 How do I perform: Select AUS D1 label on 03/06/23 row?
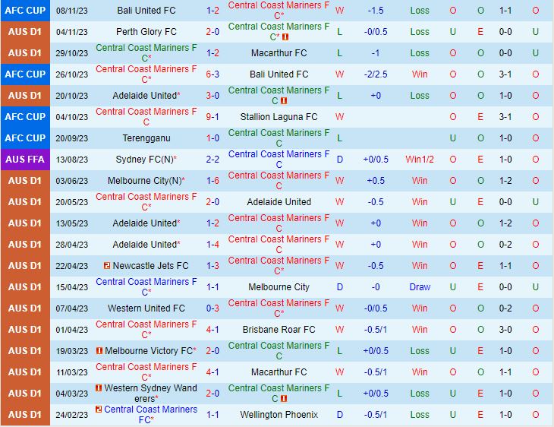25,181
